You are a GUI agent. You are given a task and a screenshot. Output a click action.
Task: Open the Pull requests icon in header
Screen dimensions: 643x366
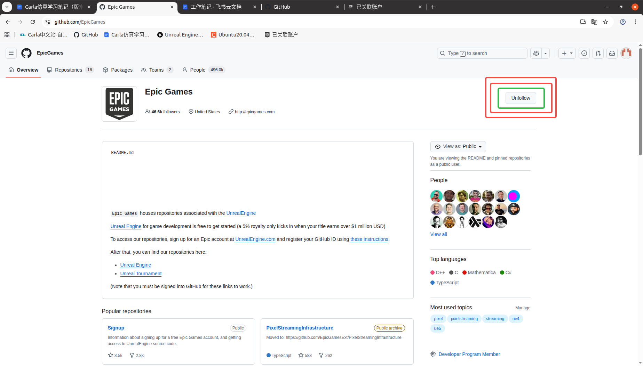pos(598,53)
